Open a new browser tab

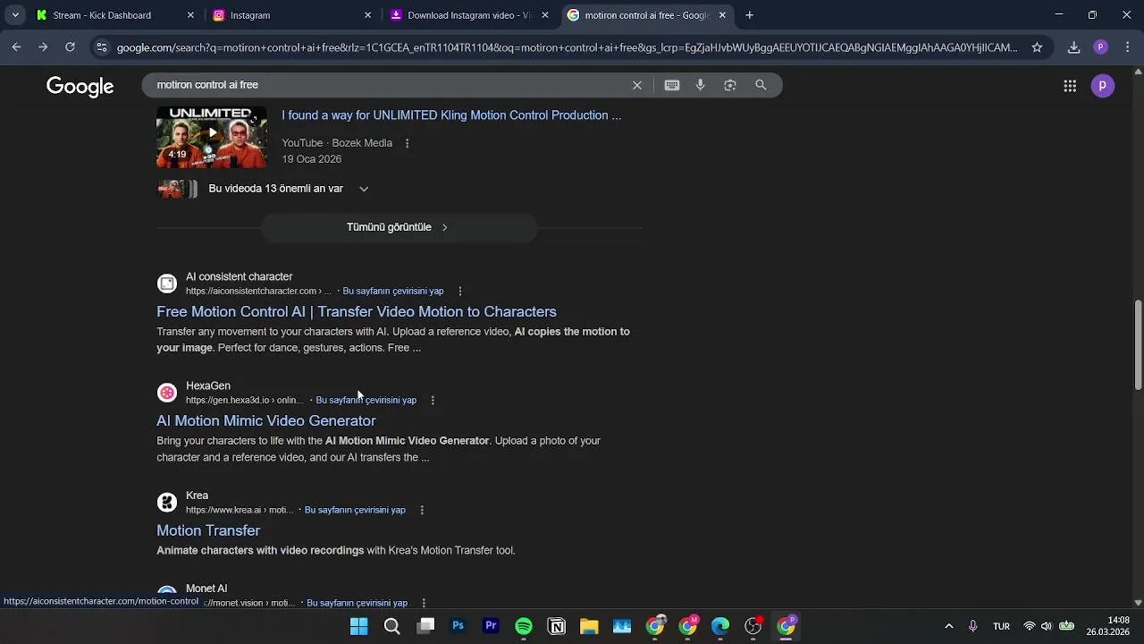[x=750, y=15]
